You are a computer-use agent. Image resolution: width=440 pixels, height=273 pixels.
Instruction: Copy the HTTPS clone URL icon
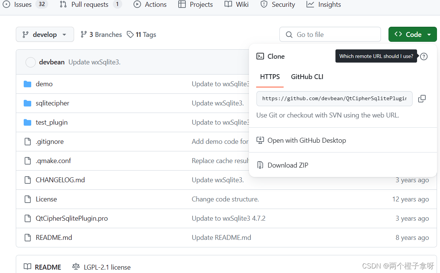coord(422,98)
